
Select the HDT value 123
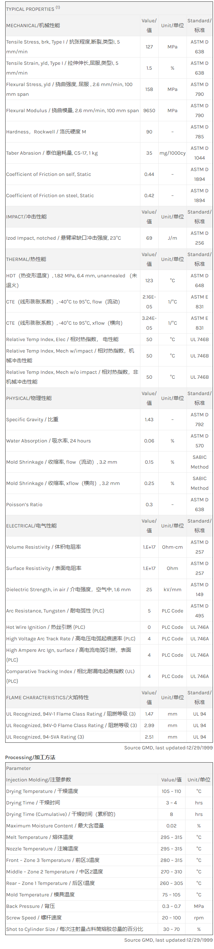(149, 280)
